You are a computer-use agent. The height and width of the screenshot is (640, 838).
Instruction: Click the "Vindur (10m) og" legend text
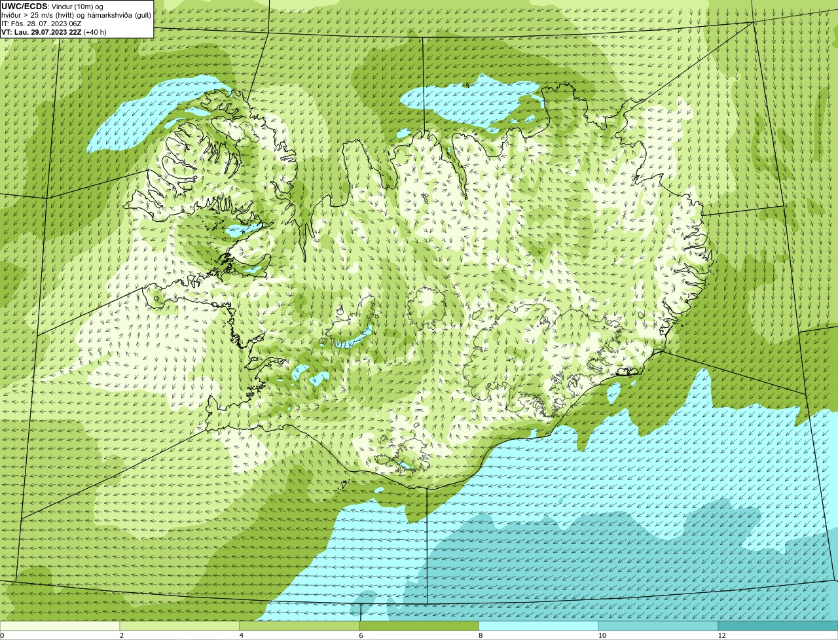tap(77, 7)
